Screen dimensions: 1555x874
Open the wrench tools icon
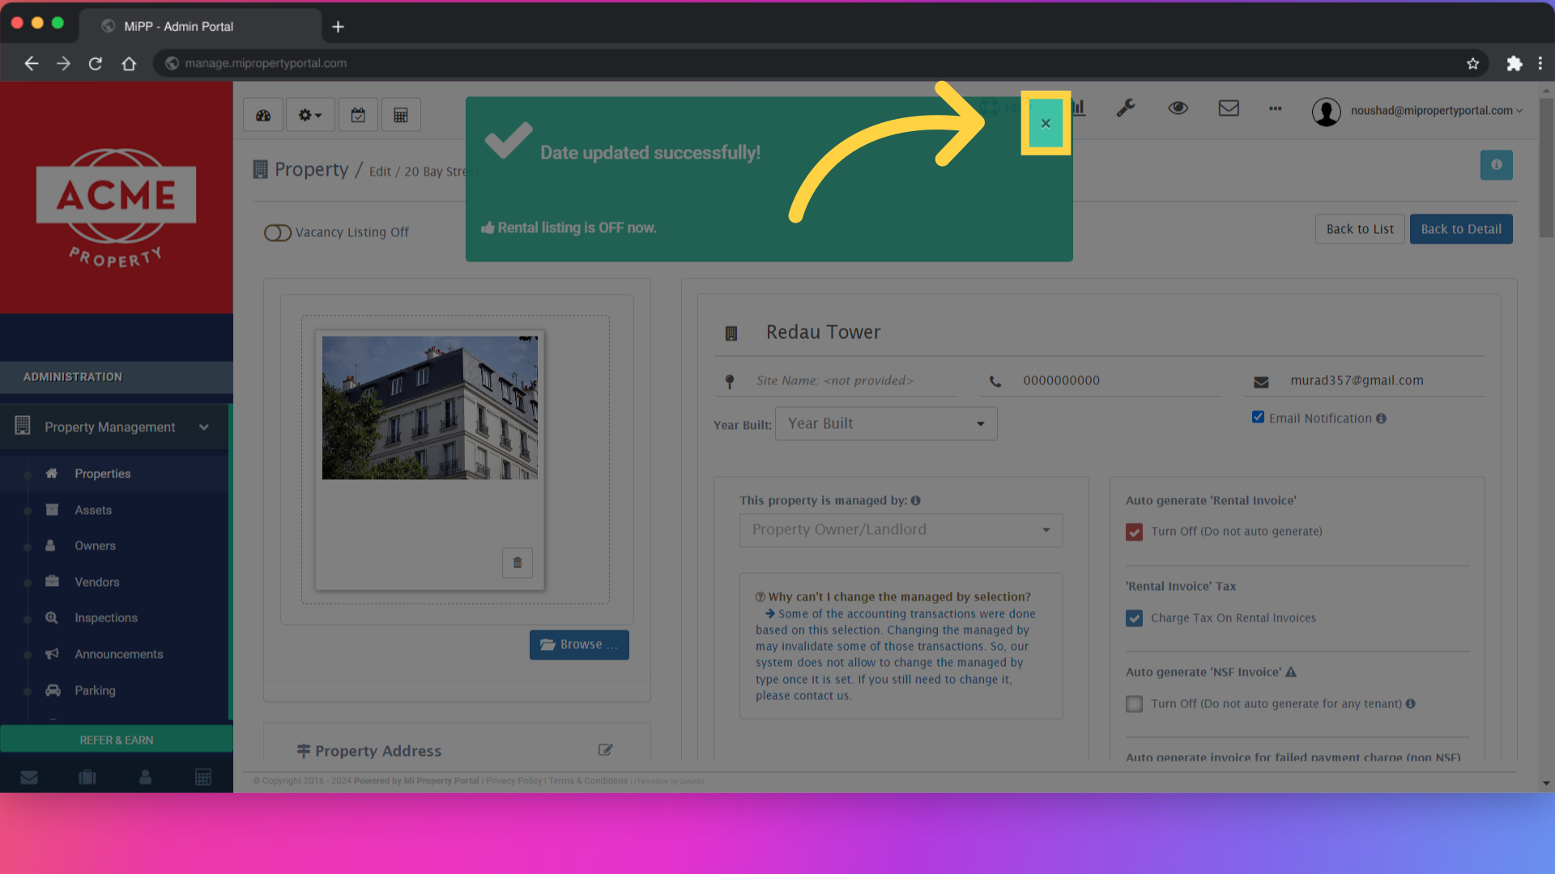[1126, 108]
